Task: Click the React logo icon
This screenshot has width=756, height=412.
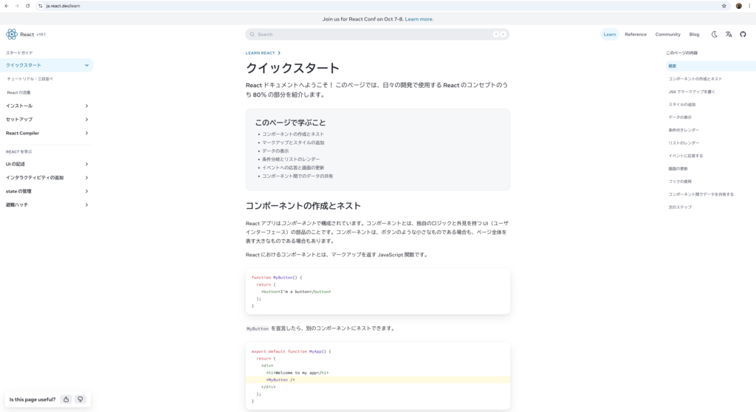Action: pyautogui.click(x=11, y=34)
